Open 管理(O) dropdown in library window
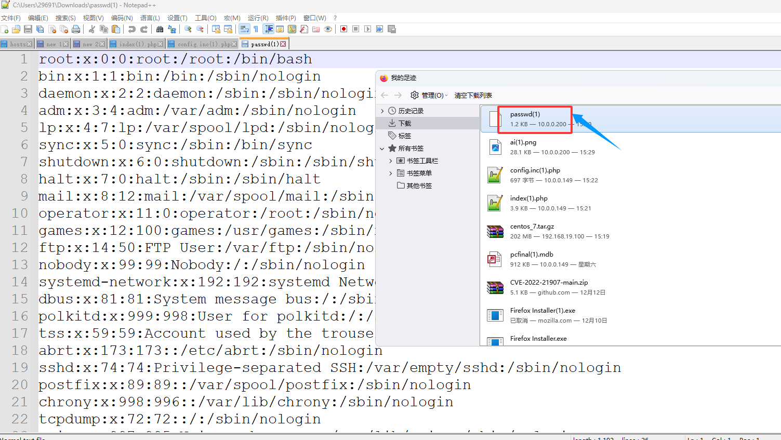 pos(429,95)
